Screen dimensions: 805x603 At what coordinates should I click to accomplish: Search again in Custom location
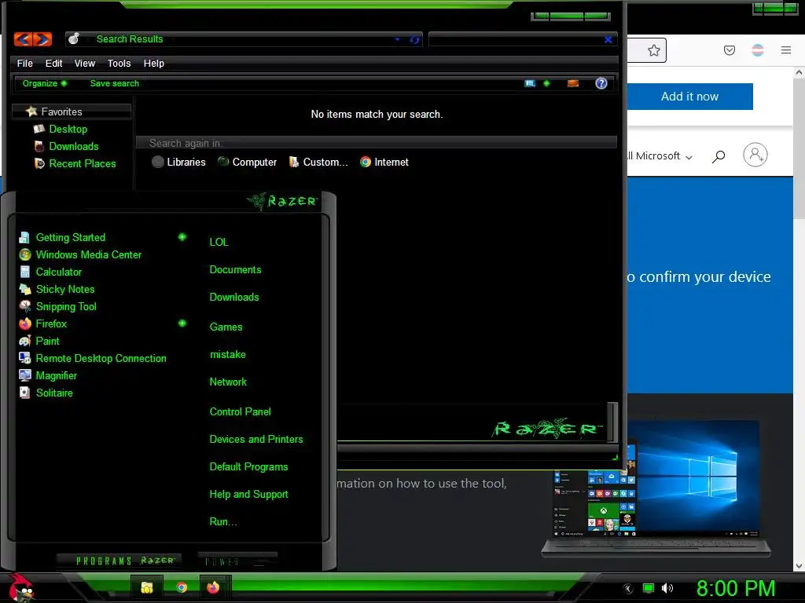click(x=318, y=162)
